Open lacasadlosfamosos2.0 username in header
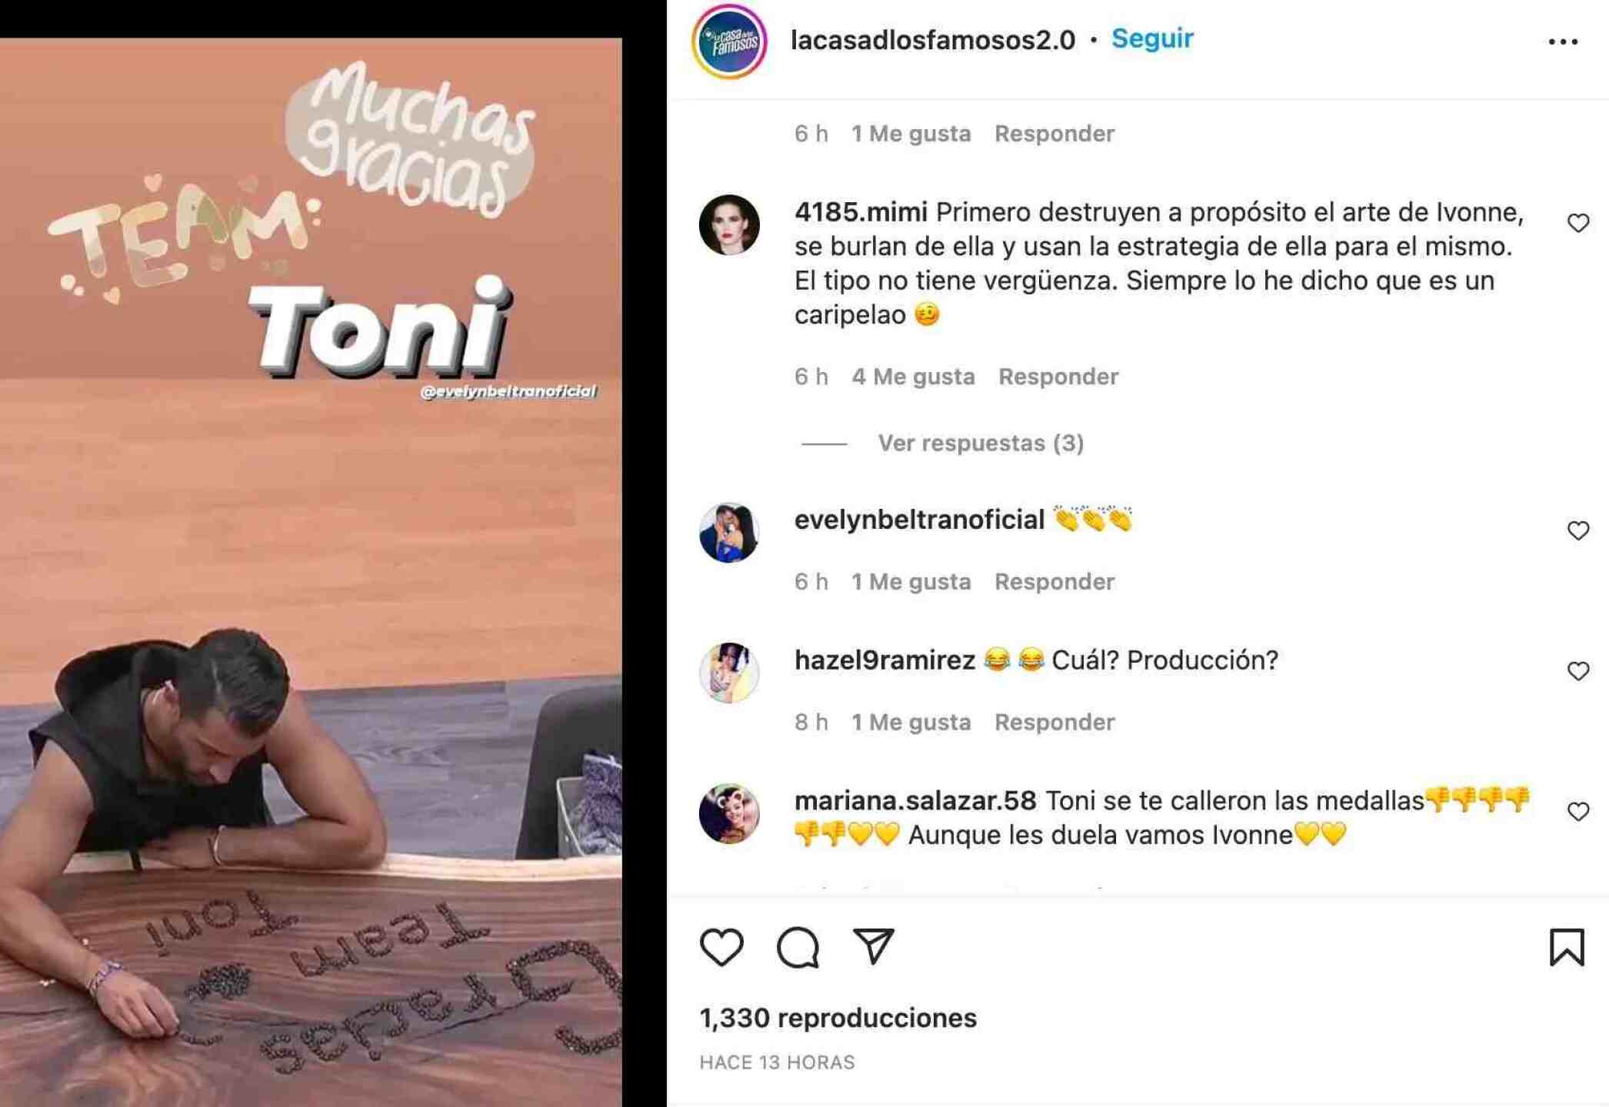 point(933,40)
